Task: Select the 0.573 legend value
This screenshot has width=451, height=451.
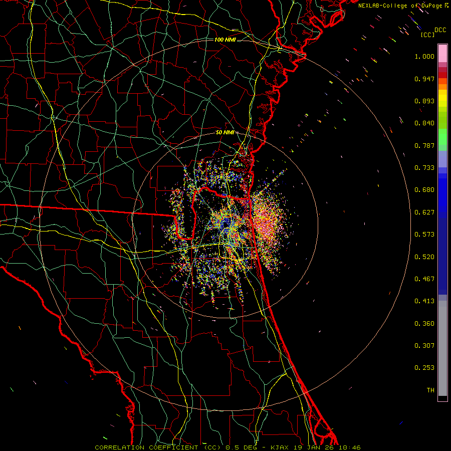Action: pyautogui.click(x=424, y=235)
